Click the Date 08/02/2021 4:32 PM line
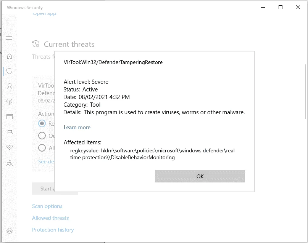 coord(97,97)
